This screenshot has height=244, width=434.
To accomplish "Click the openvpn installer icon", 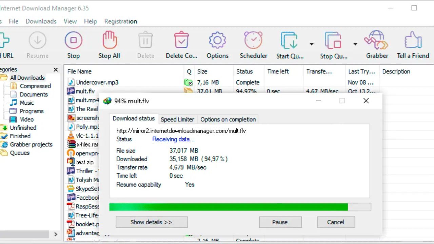I will [71, 153].
